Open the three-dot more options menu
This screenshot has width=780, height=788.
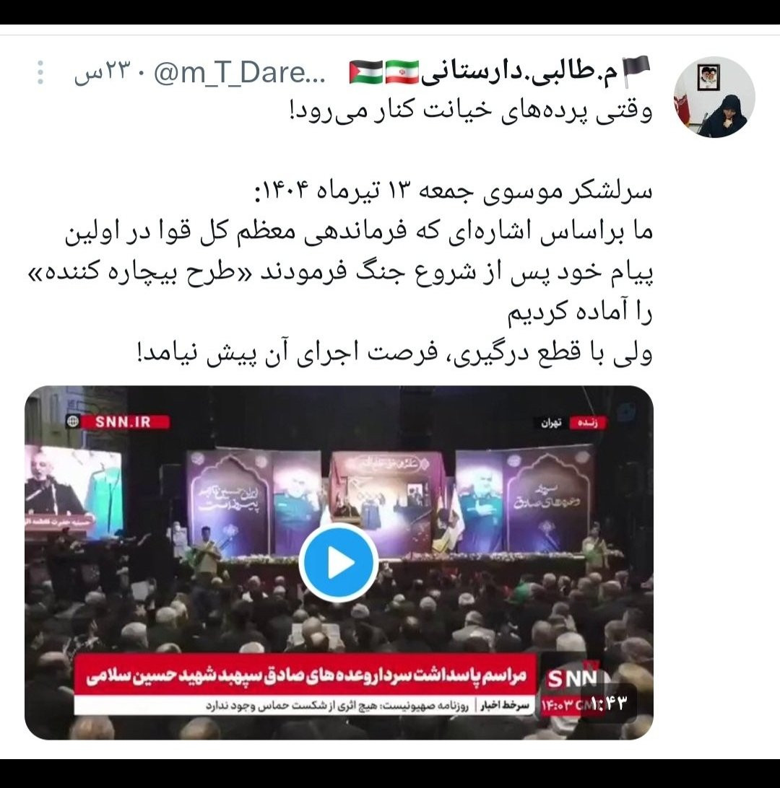40,72
